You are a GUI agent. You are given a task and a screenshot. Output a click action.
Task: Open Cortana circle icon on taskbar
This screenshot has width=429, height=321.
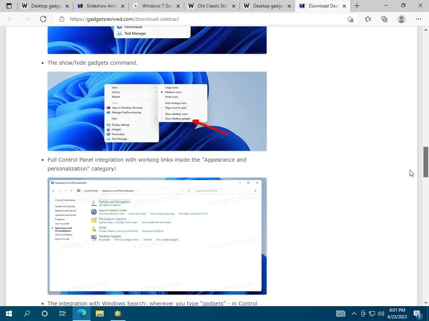45,313
